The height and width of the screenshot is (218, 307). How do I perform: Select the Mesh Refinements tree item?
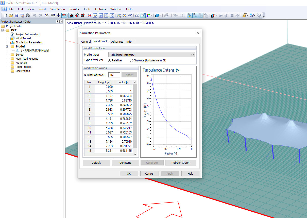[27, 59]
